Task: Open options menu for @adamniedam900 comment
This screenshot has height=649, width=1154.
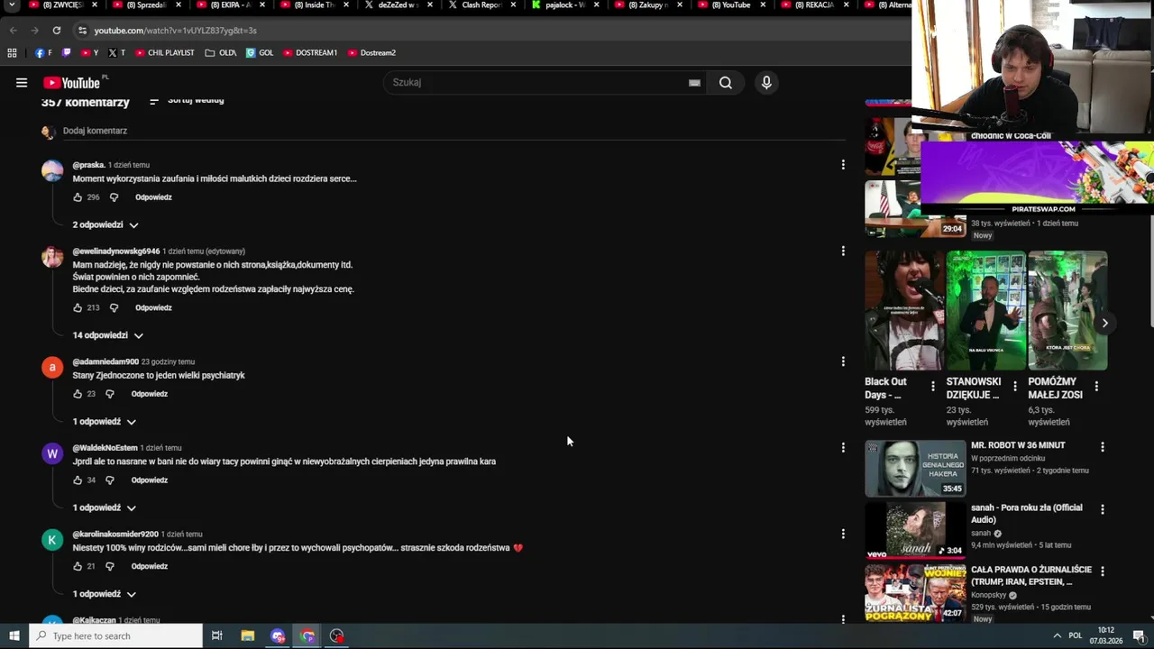Action: pos(843,361)
